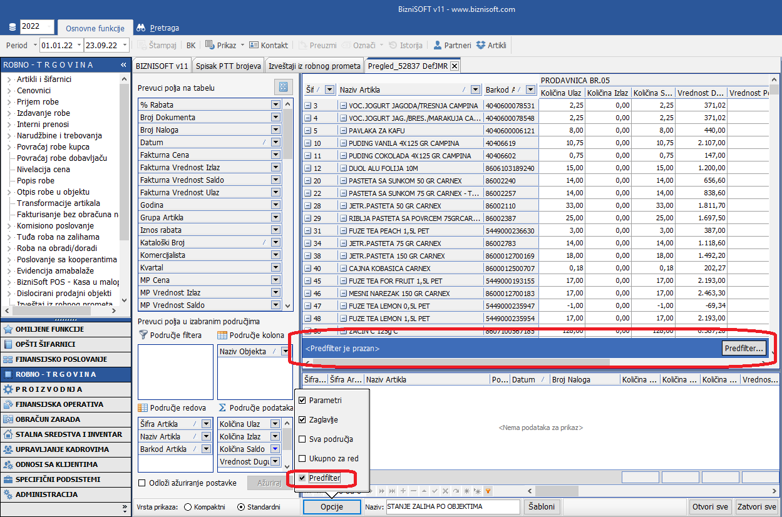Click the Predfilter... button
This screenshot has height=517, width=782.
pos(744,349)
